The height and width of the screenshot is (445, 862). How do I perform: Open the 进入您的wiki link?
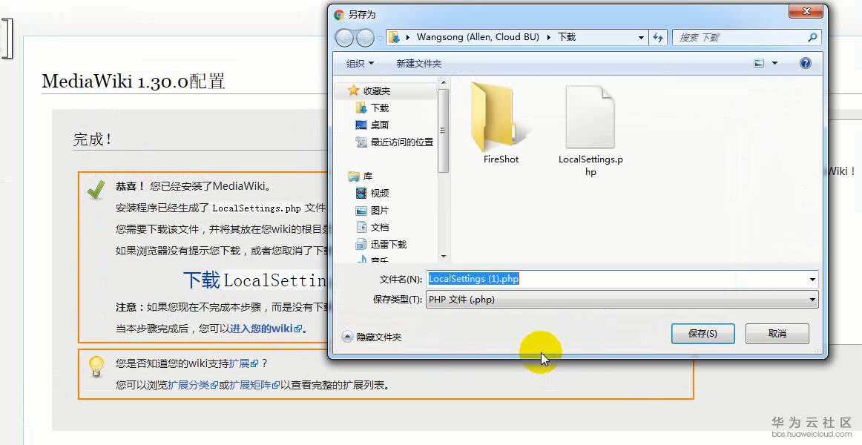[266, 329]
